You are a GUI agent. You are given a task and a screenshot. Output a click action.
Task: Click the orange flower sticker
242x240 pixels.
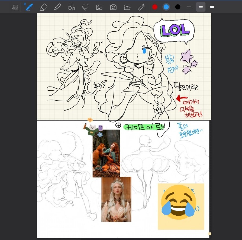90,120
